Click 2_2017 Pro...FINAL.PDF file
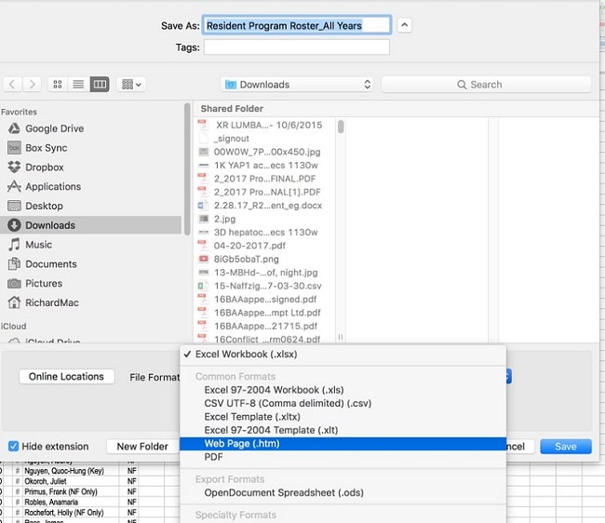Viewport: 605px width, 523px height. click(264, 179)
